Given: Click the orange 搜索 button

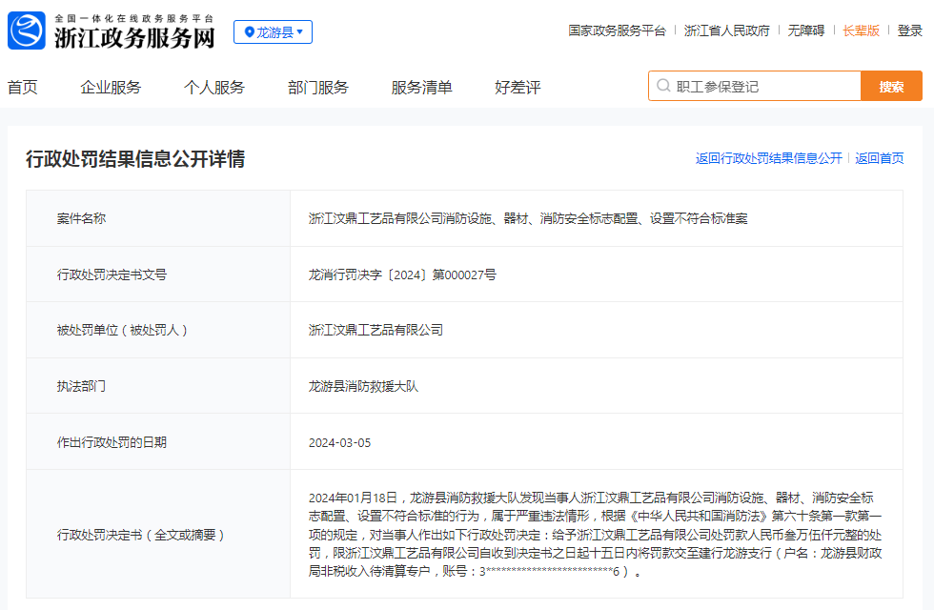Looking at the screenshot, I should coord(892,87).
